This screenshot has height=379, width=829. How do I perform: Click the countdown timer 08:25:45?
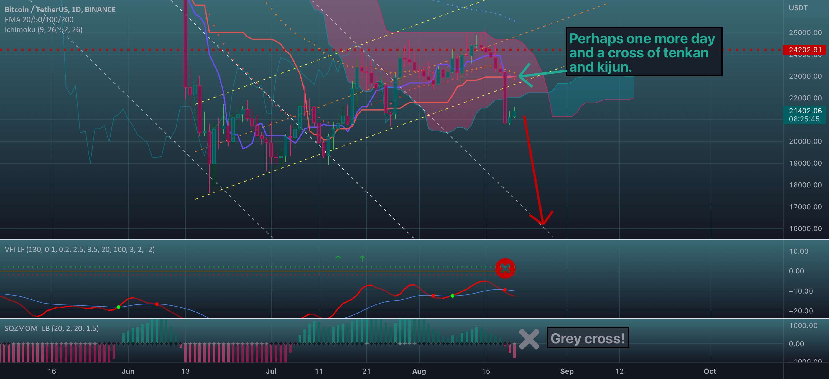tap(804, 119)
